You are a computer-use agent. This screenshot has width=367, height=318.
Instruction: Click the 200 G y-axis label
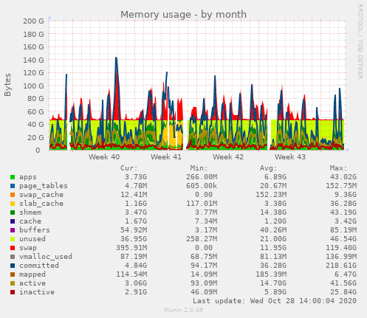[x=33, y=21]
